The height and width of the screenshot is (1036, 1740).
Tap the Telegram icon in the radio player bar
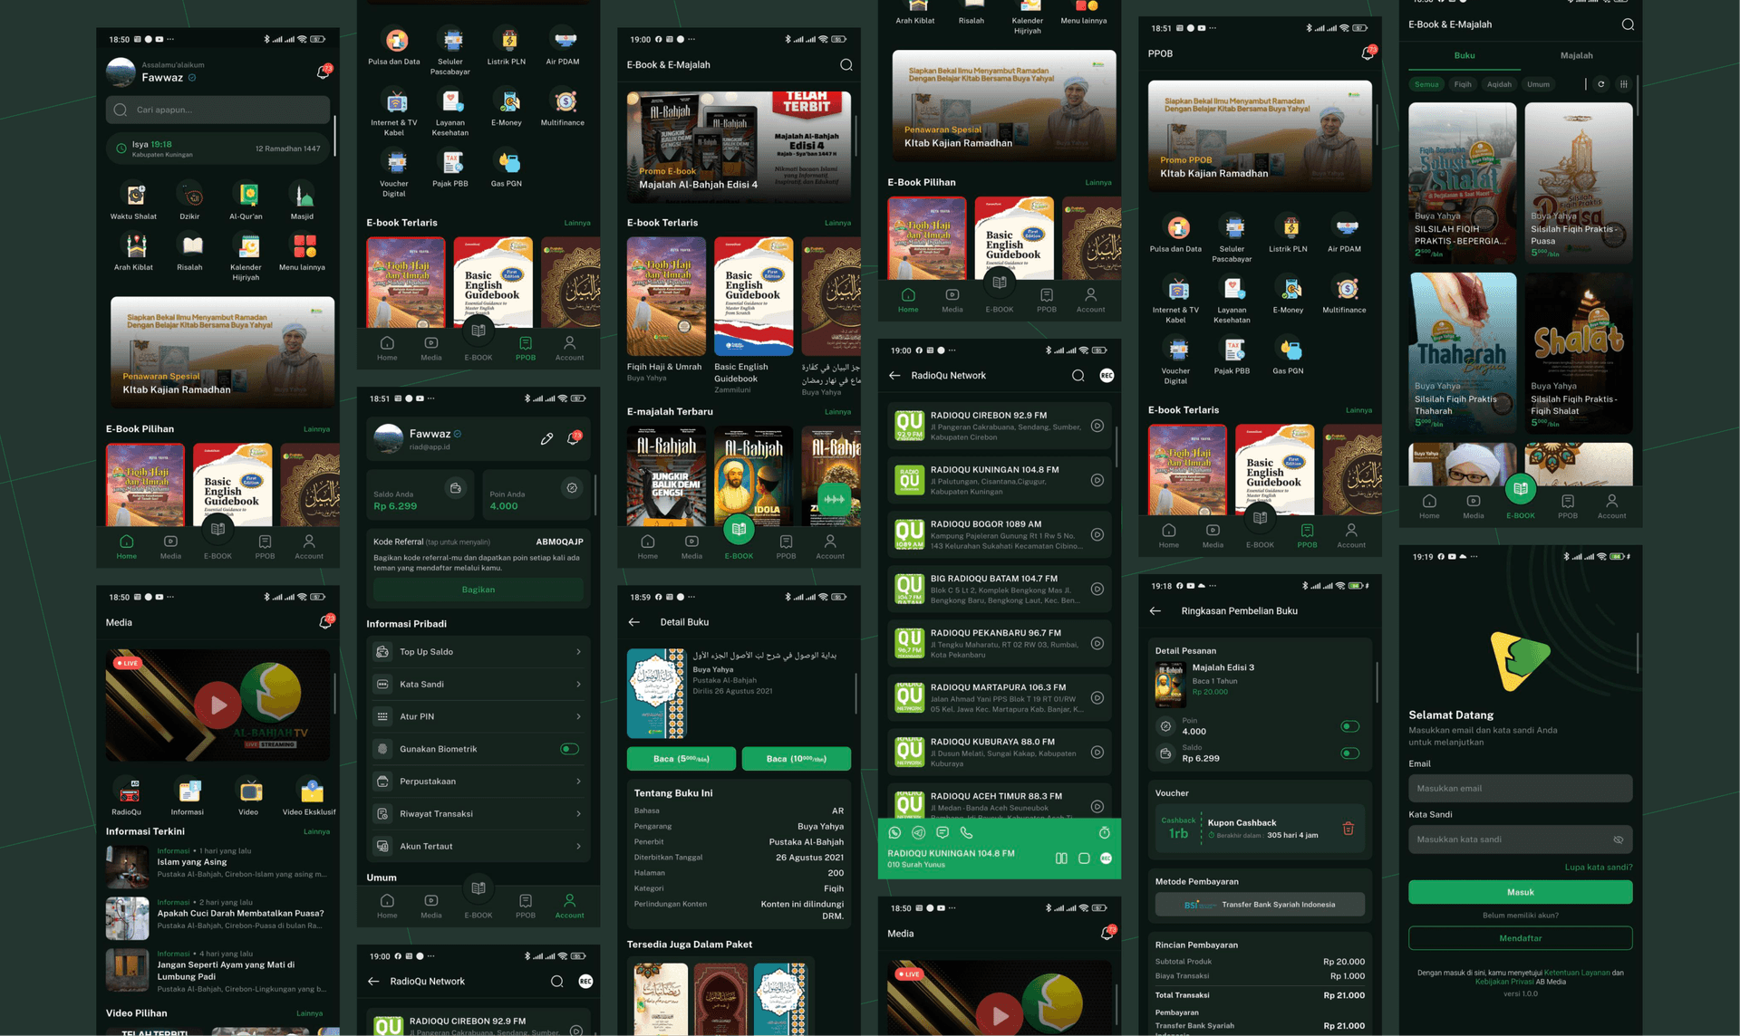(x=918, y=832)
